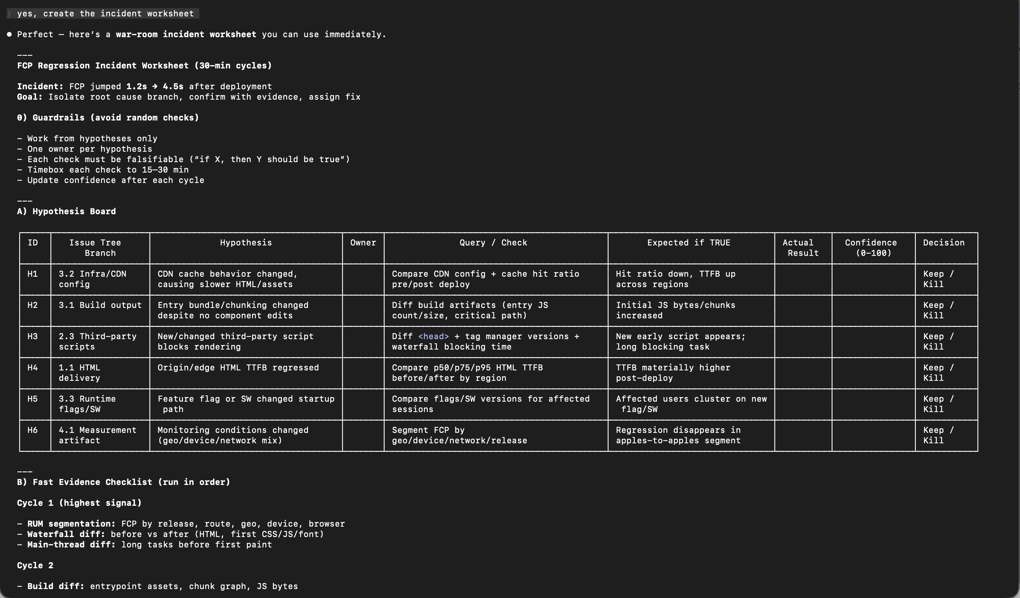
Task: Click 'Keep / Kill' decision for H6
Action: [x=938, y=435]
